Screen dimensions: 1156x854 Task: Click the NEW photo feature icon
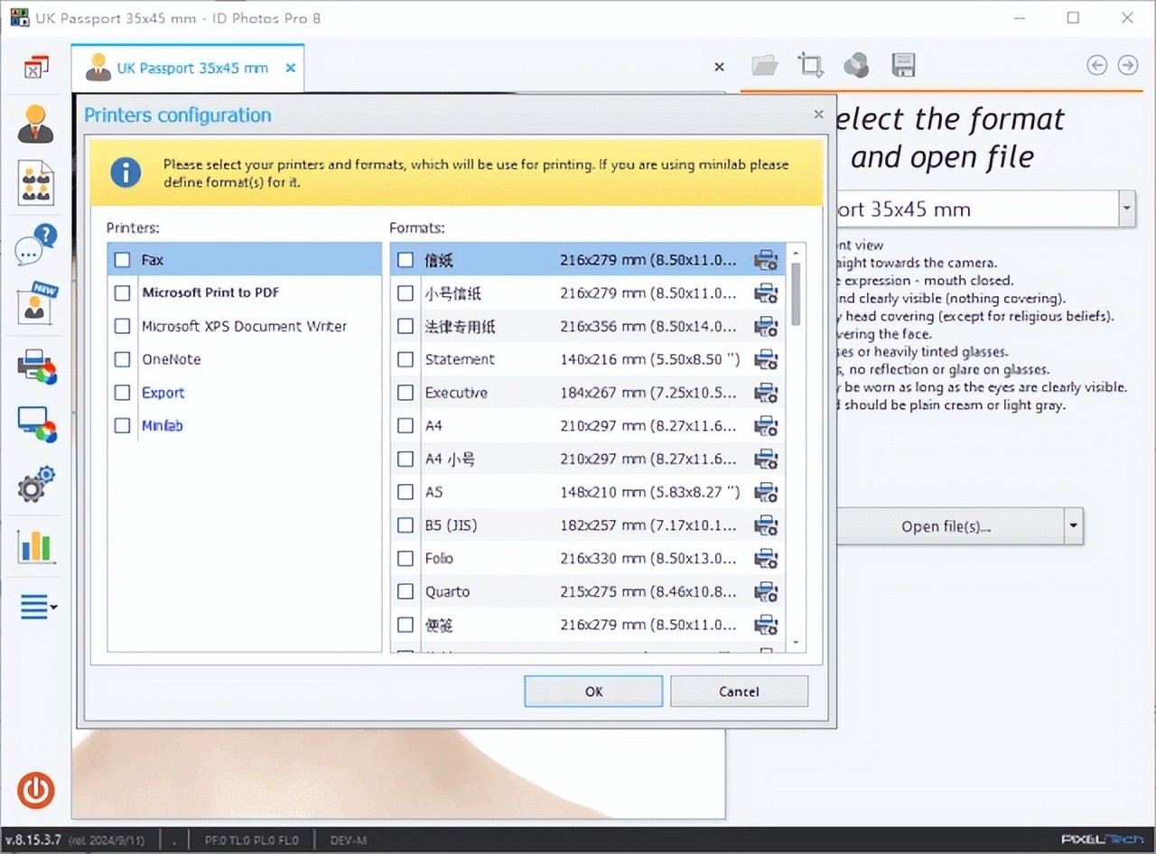35,302
